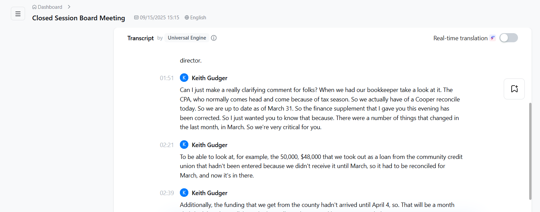Image resolution: width=540 pixels, height=212 pixels.
Task: Expand the breadcrumb chevron after Dashboard
Action: click(x=69, y=7)
